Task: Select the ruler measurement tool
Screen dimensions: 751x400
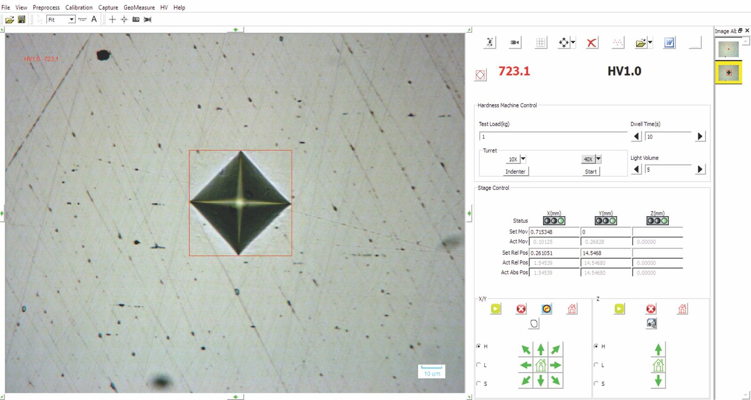Action: click(82, 19)
